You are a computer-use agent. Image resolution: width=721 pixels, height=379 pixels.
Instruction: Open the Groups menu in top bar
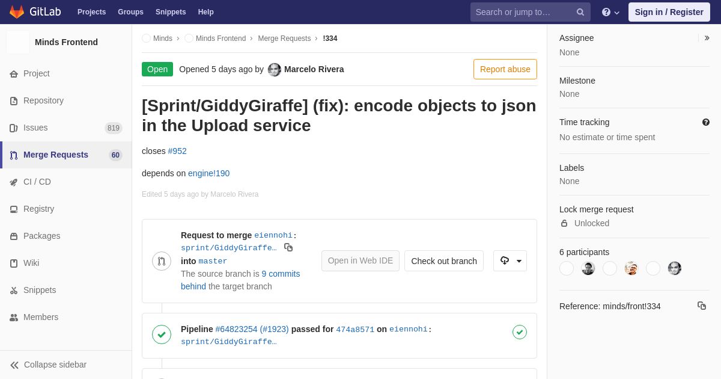click(130, 12)
